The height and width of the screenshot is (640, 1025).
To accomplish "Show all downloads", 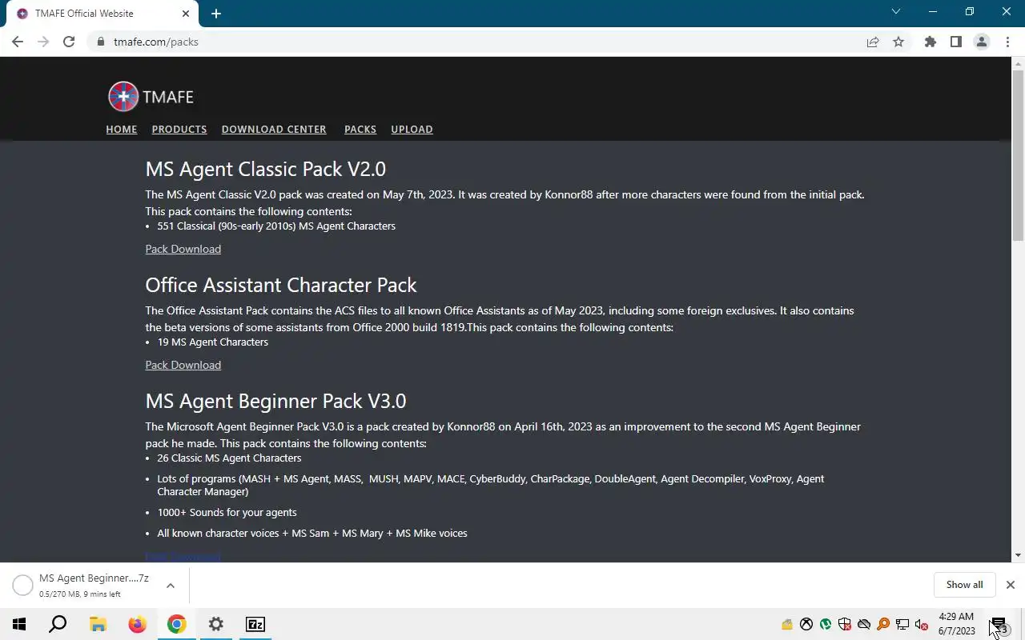I will 964,585.
